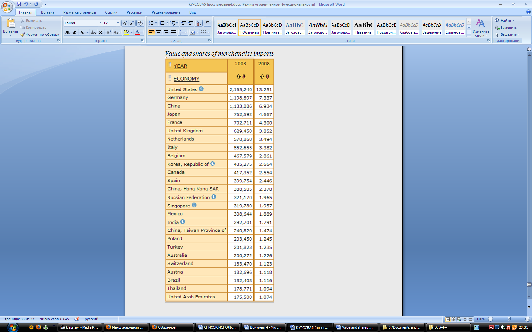Open the change case Aa dropdown
Image resolution: width=532 pixels, height=332 pixels.
tap(117, 32)
